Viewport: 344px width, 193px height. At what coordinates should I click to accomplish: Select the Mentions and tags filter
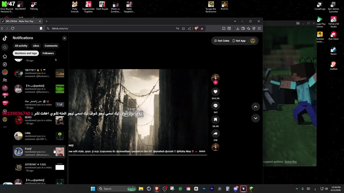pos(26,53)
